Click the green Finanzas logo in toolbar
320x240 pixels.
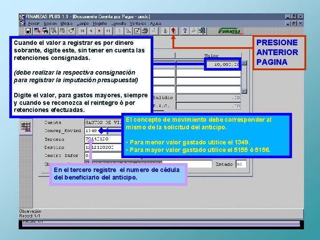(x=231, y=31)
